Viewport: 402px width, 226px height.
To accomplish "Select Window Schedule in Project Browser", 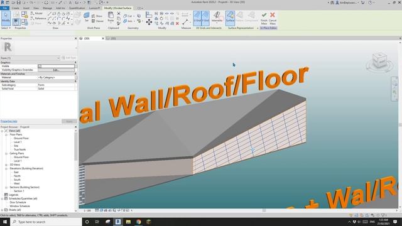I will pyautogui.click(x=19, y=206).
